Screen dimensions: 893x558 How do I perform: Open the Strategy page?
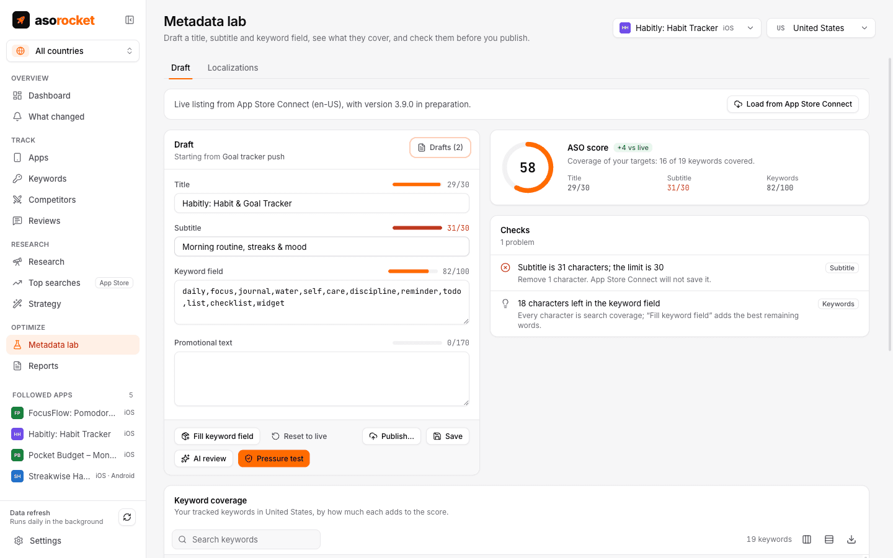[73, 304]
